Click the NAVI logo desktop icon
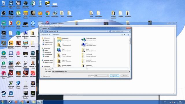 coord(47,4)
